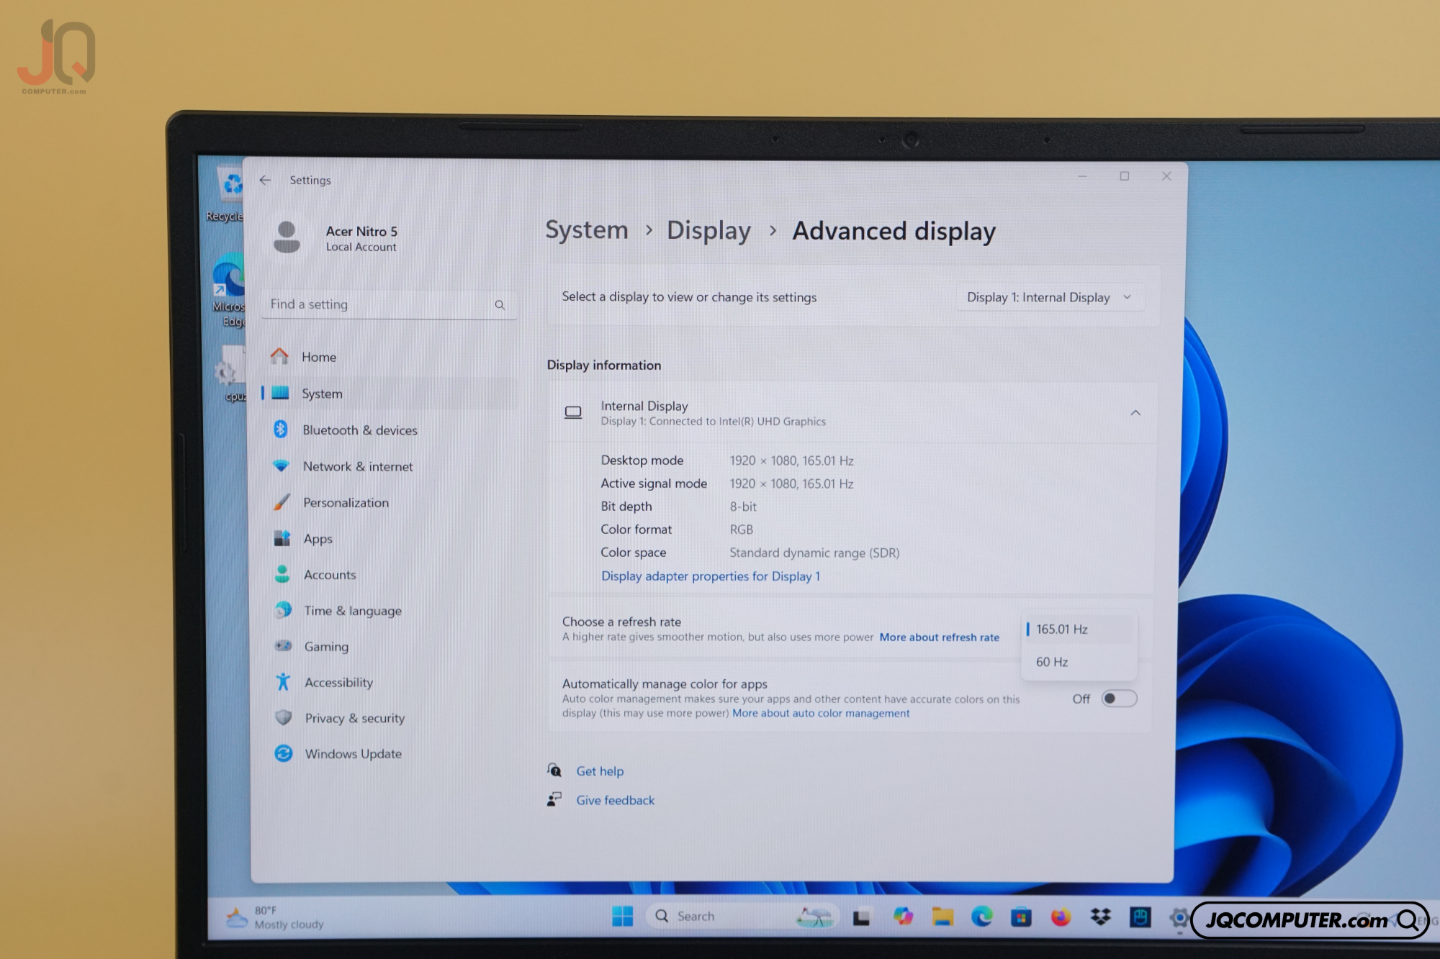This screenshot has height=959, width=1440.
Task: Click the Personalization paintbrush icon
Action: point(282,502)
